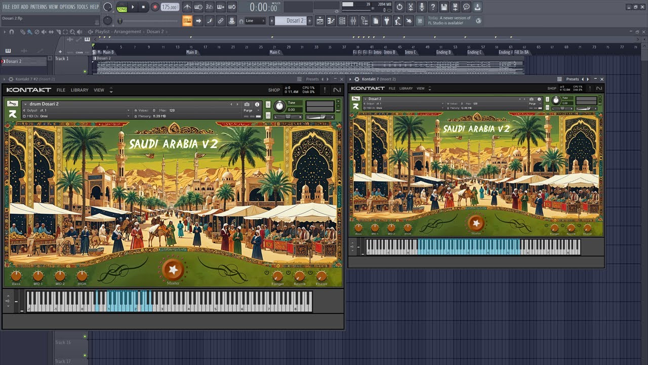648x365 pixels.
Task: Click snapshot camera icon in left Kontakt
Action: (247, 104)
